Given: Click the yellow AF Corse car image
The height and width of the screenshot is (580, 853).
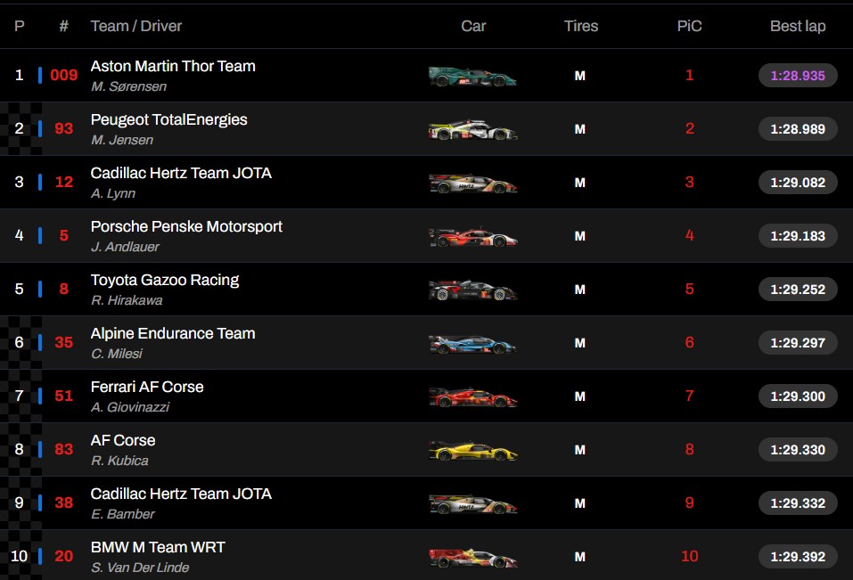Looking at the screenshot, I should (472, 450).
